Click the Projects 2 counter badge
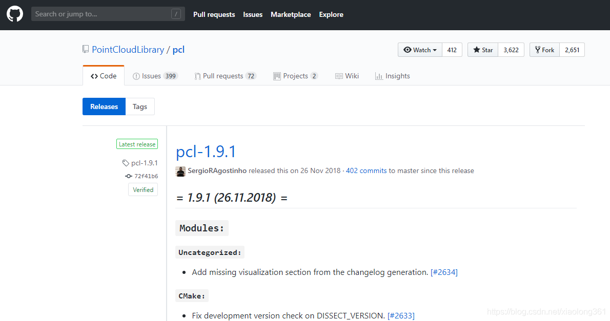610x321 pixels. pyautogui.click(x=314, y=76)
